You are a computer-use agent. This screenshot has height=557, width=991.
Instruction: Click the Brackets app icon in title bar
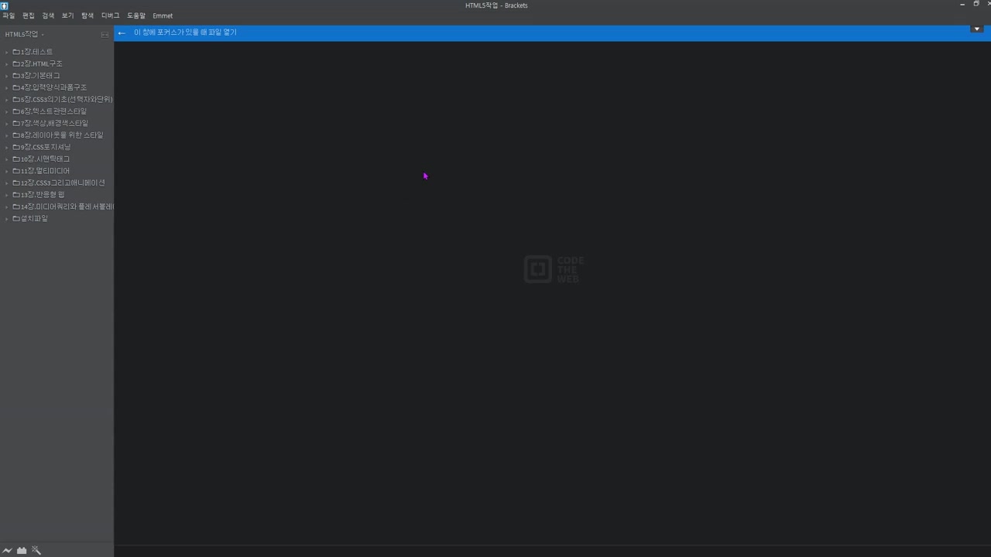[4, 5]
